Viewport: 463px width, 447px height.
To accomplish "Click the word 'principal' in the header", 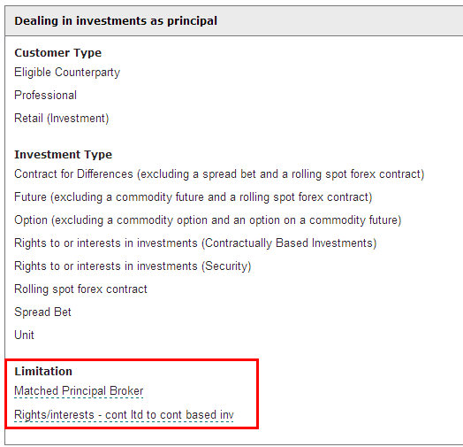I will [193, 21].
